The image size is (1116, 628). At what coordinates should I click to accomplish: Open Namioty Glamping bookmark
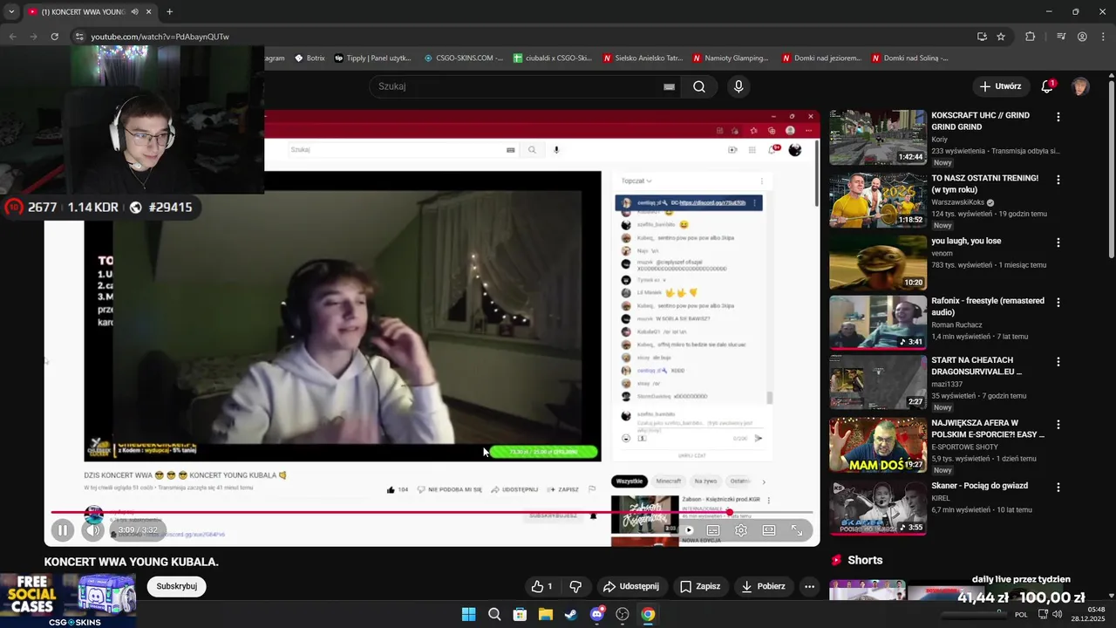coord(731,58)
